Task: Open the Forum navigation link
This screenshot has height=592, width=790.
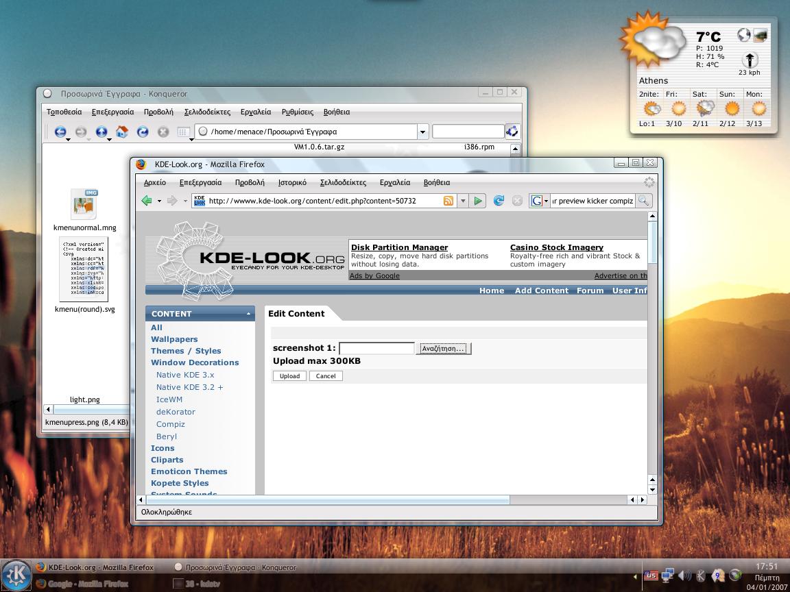Action: click(x=590, y=291)
